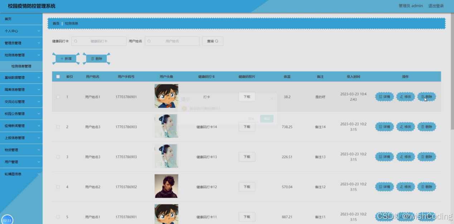Viewport: 454px width, 224px height.
Task: Click the temperature value 226.51
Action: coord(287,157)
